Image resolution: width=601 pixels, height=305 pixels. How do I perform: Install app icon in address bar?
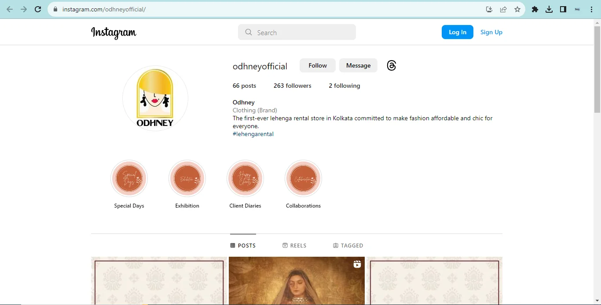point(489,9)
